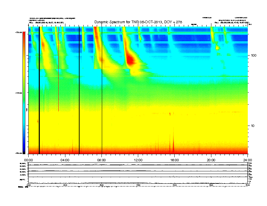
Task: Click the black vertical marker between 04:00 and 08:00
Action: click(x=79, y=90)
